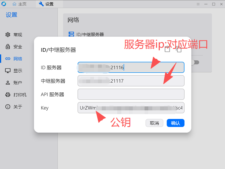Screen dimensions: 225x169
Task: Click the RustDesk logo icon
Action: click(x=4, y=4)
